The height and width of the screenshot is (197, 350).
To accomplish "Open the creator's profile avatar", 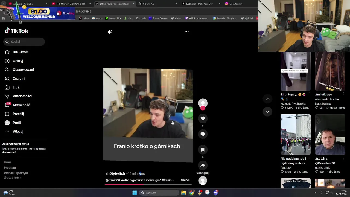I will [203, 103].
